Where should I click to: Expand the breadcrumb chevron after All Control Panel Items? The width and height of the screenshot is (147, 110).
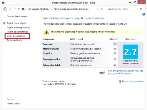[x=51, y=9]
